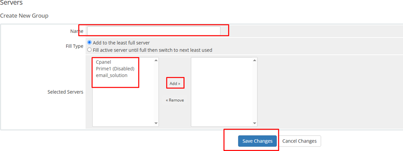Image resolution: width=403 pixels, height=151 pixels.
Task: Click the Name input field
Action: (154, 31)
